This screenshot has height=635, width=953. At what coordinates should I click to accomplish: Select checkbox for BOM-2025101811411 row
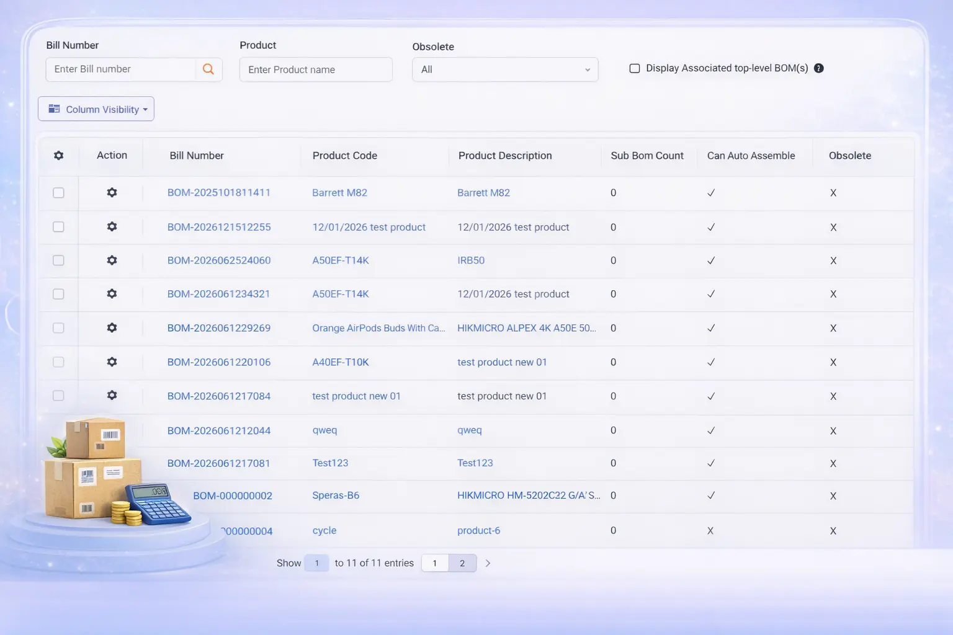click(58, 193)
